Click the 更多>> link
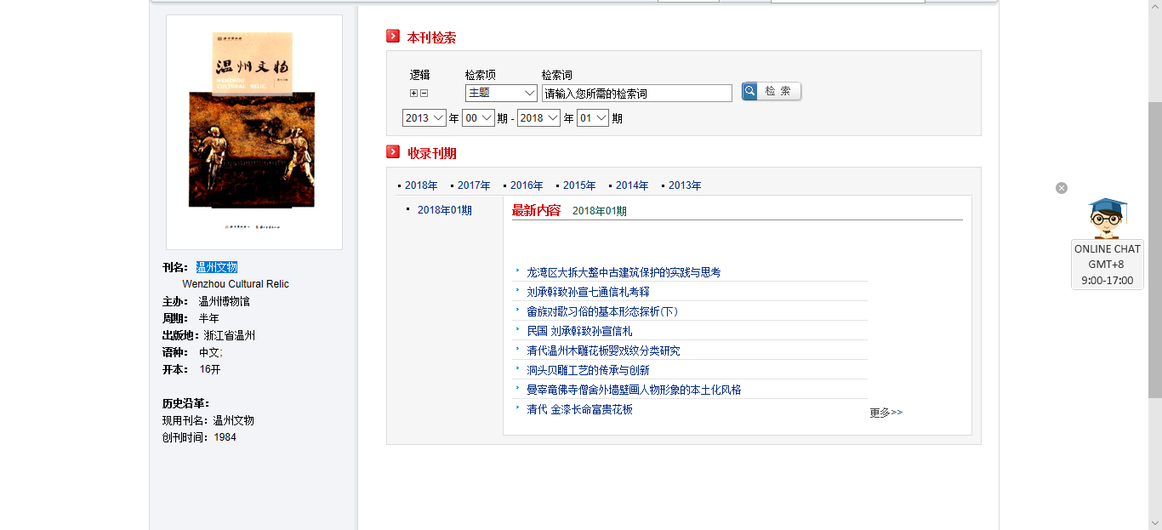The width and height of the screenshot is (1162, 530). pos(886,413)
